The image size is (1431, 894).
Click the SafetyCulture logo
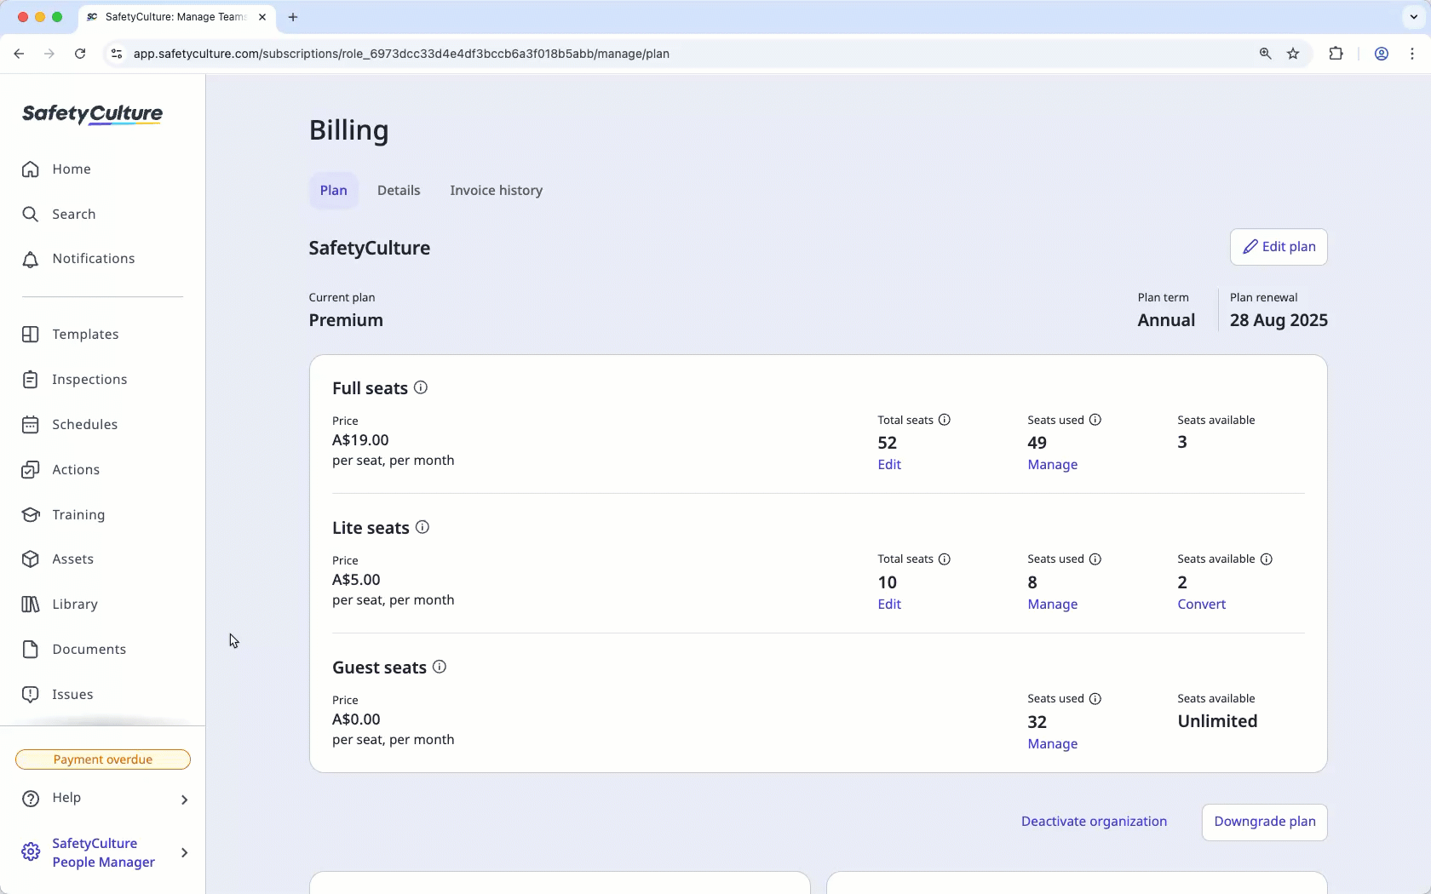92,114
